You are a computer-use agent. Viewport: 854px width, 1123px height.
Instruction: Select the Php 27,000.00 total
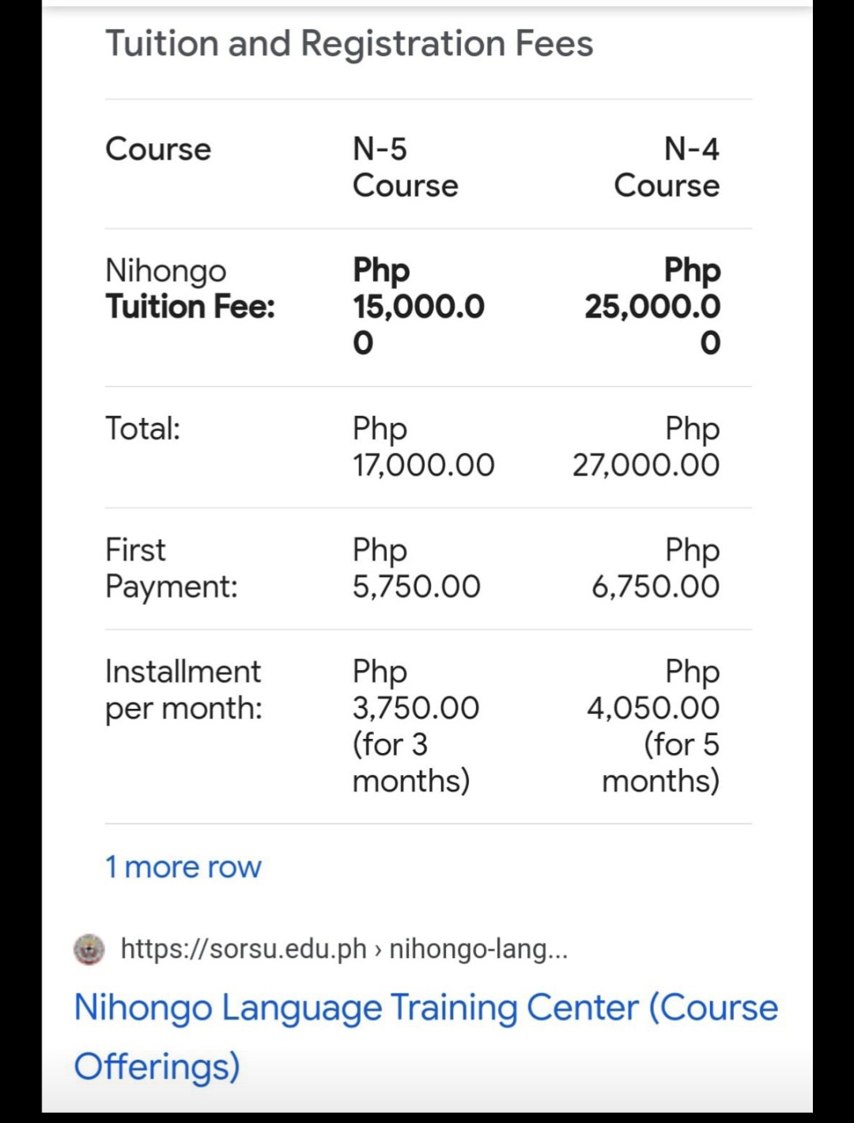pyautogui.click(x=646, y=447)
